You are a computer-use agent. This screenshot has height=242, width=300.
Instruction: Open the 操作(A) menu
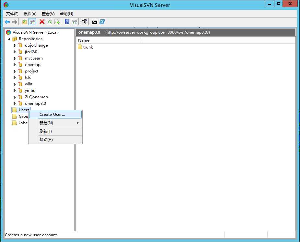coord(30,14)
